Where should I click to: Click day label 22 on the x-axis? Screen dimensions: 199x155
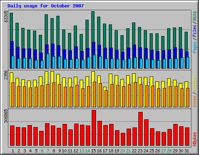click(x=134, y=151)
